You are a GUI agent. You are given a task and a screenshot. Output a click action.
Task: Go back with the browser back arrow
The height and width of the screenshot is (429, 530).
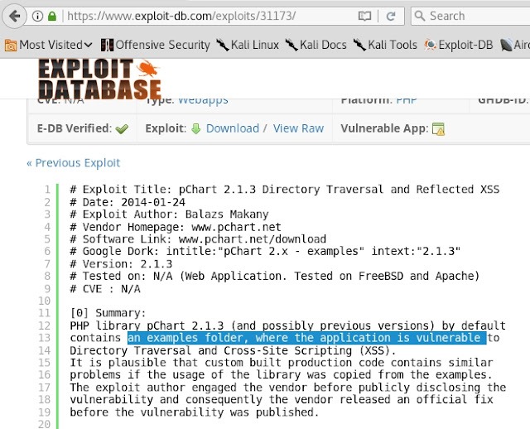click(15, 16)
